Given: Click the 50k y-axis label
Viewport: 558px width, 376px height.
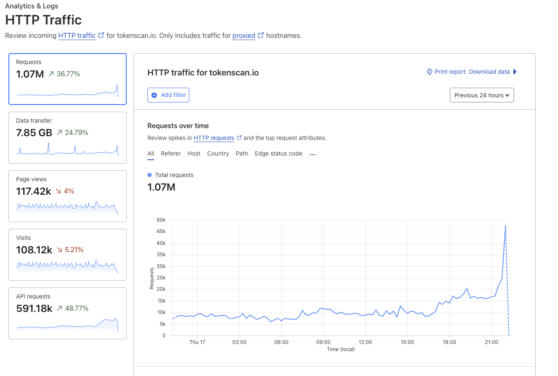Looking at the screenshot, I should click(161, 220).
